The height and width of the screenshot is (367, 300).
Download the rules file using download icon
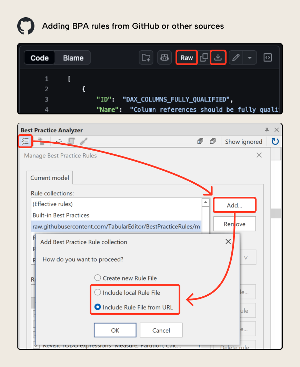click(x=218, y=58)
